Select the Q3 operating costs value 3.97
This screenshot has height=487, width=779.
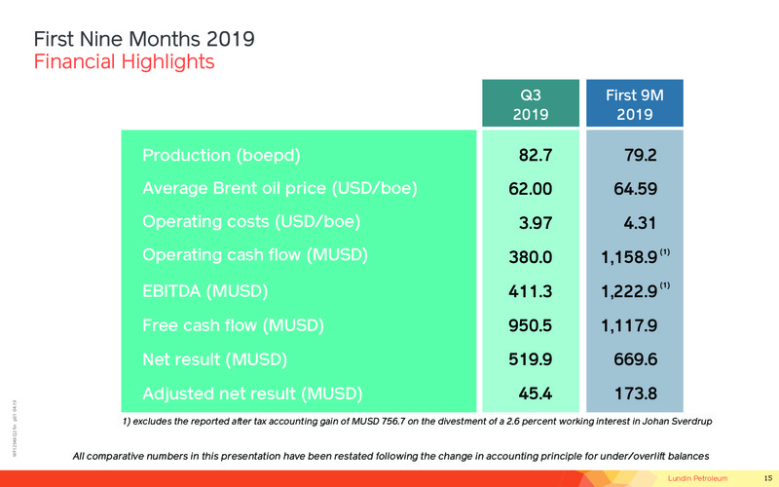[x=536, y=223]
